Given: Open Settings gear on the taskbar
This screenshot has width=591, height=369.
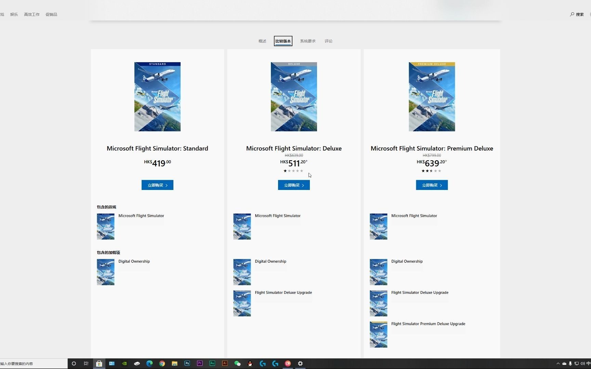Looking at the screenshot, I should point(300,364).
